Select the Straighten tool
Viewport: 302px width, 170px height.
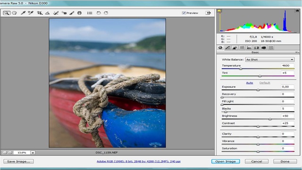coord(47,13)
